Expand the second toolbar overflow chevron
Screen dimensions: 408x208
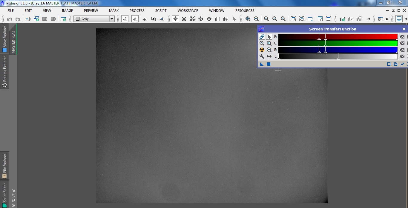click(x=387, y=19)
